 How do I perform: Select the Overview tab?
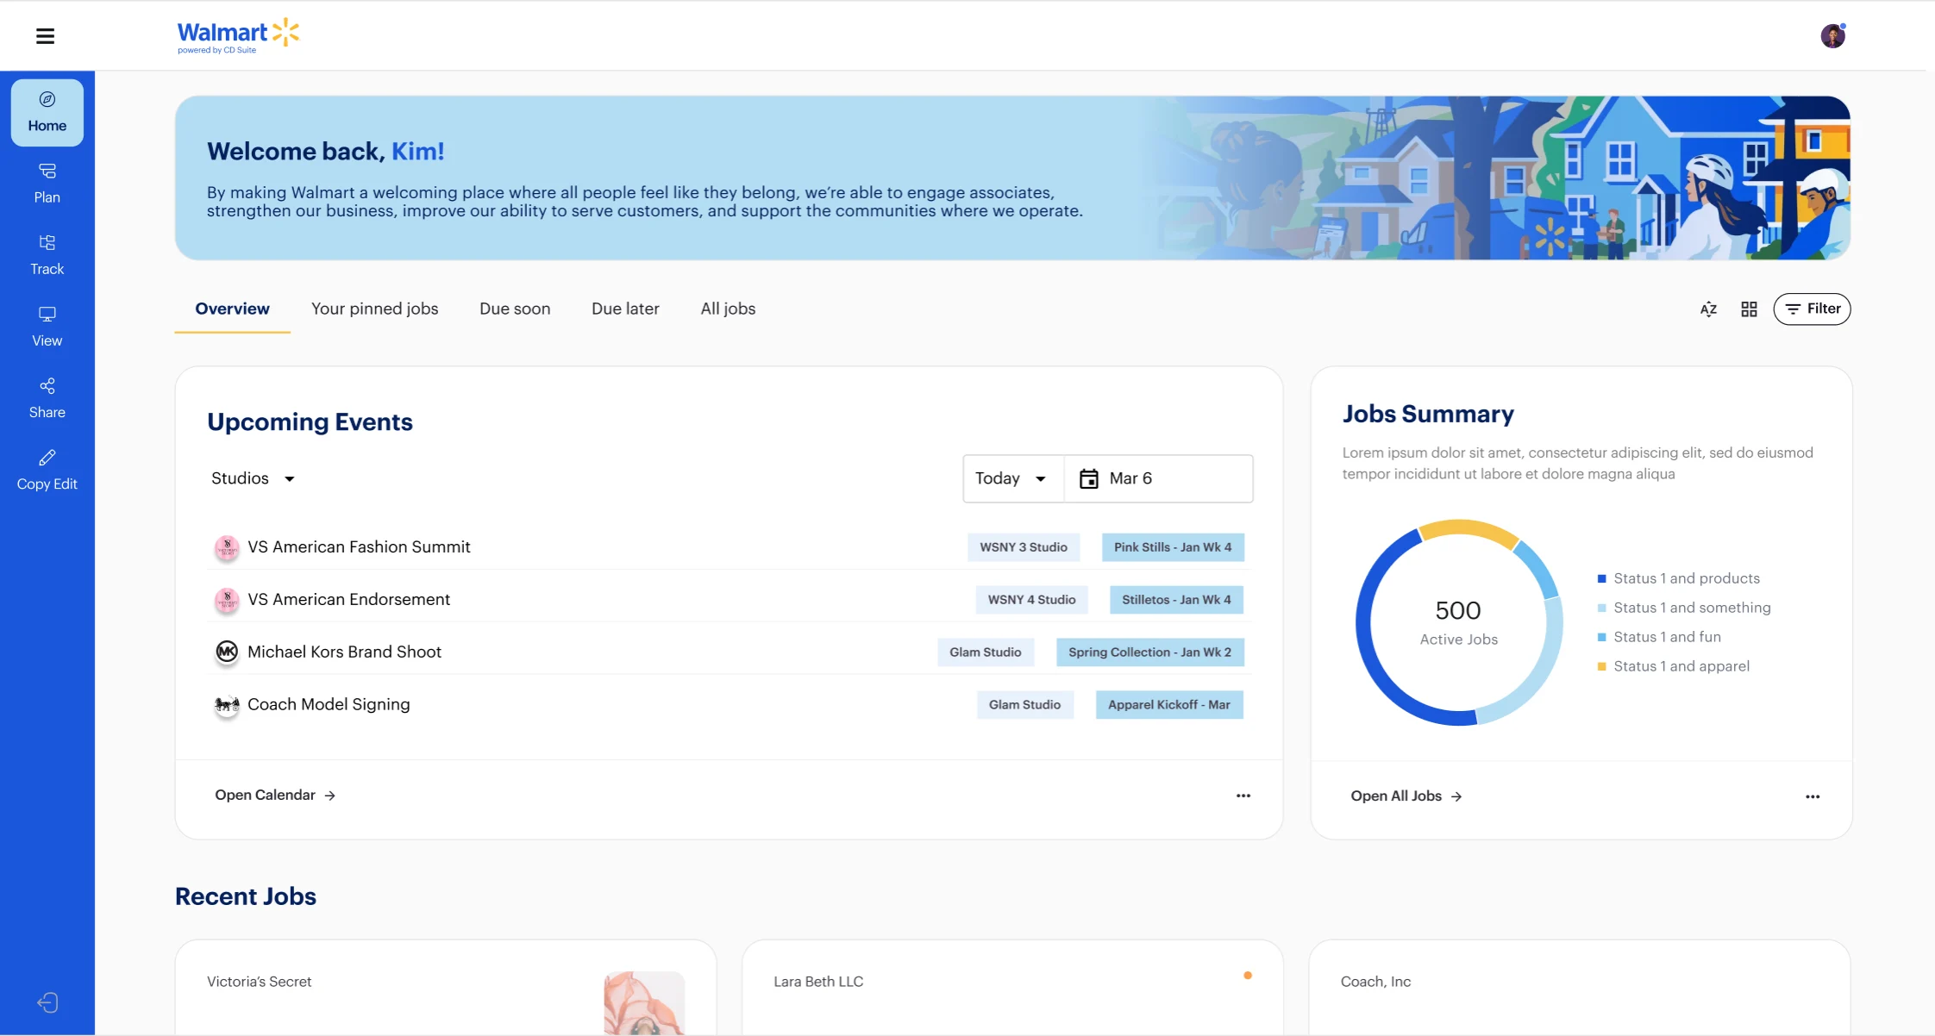pos(232,309)
